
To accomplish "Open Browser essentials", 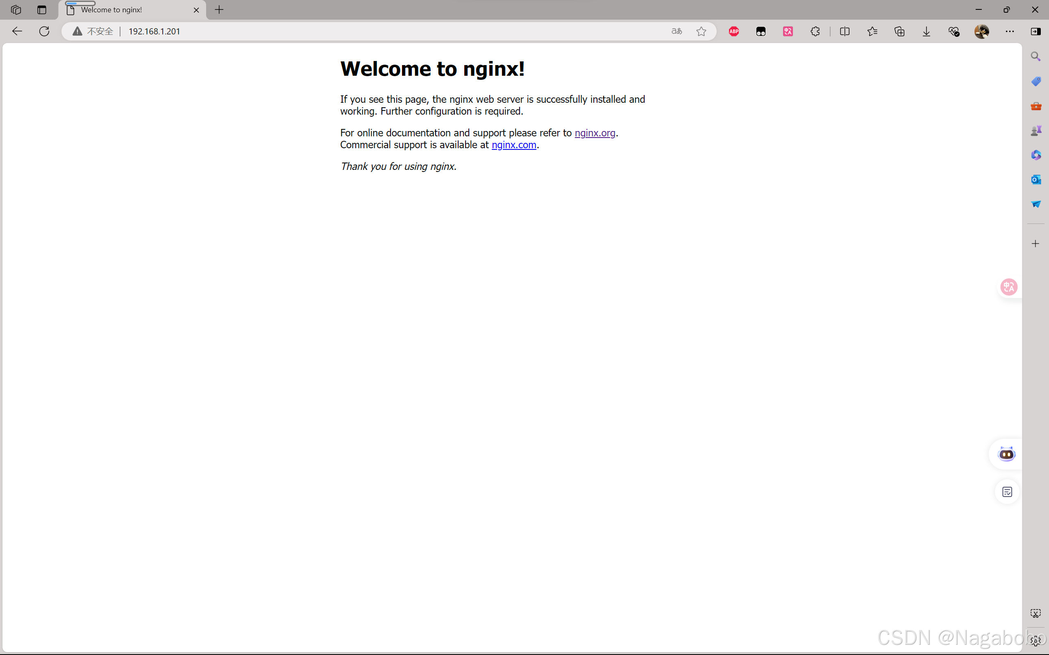I will tap(954, 31).
